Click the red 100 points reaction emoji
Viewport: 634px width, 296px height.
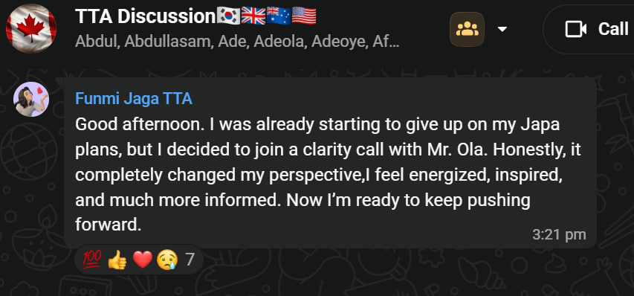(91, 260)
